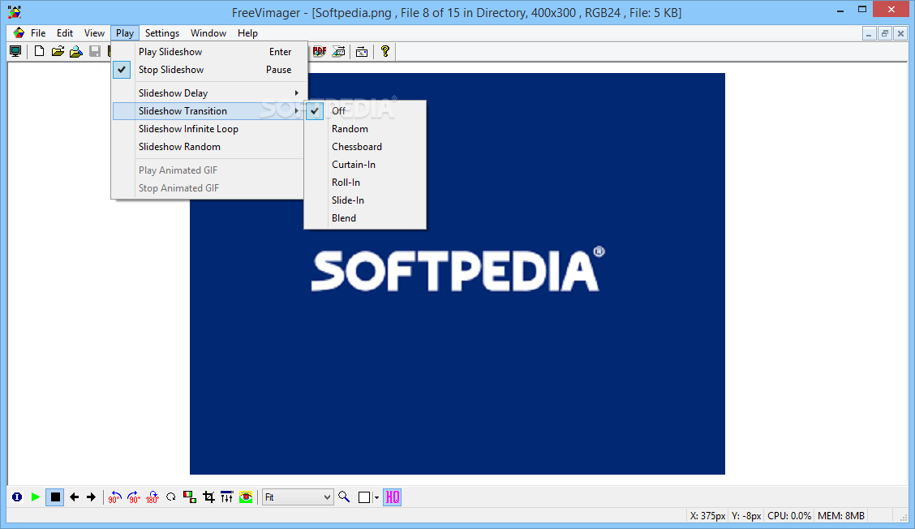Click Play Slideshow menu entry
Viewport: 915px width, 529px height.
[x=209, y=52]
